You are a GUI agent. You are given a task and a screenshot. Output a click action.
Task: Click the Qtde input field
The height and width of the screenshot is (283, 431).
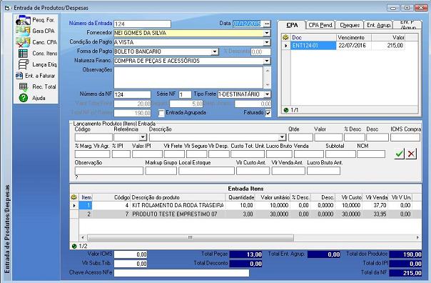tap(300, 137)
